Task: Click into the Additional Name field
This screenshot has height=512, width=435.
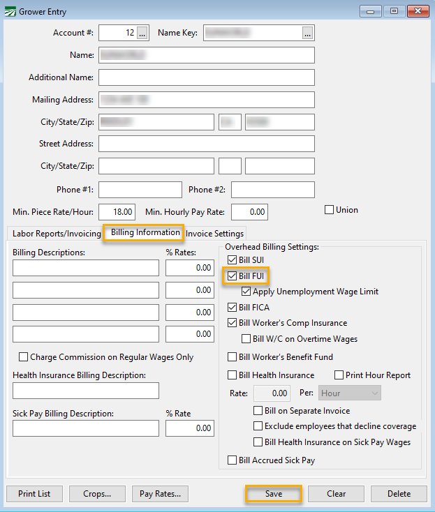Action: click(x=206, y=77)
